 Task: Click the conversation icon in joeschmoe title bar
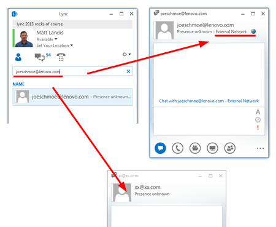tap(156, 13)
